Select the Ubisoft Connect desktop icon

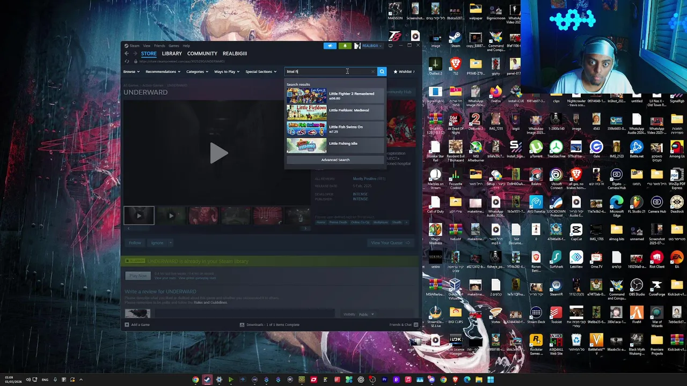pyautogui.click(x=556, y=179)
